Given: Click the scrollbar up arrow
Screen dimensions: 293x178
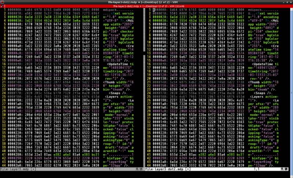Looking at the screenshot, I should pyautogui.click(x=292, y=9).
